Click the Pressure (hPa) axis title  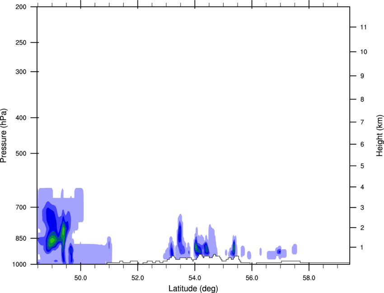[x=4, y=136]
